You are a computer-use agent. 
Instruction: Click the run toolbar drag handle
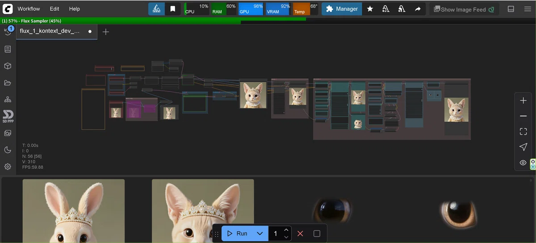[x=217, y=234]
